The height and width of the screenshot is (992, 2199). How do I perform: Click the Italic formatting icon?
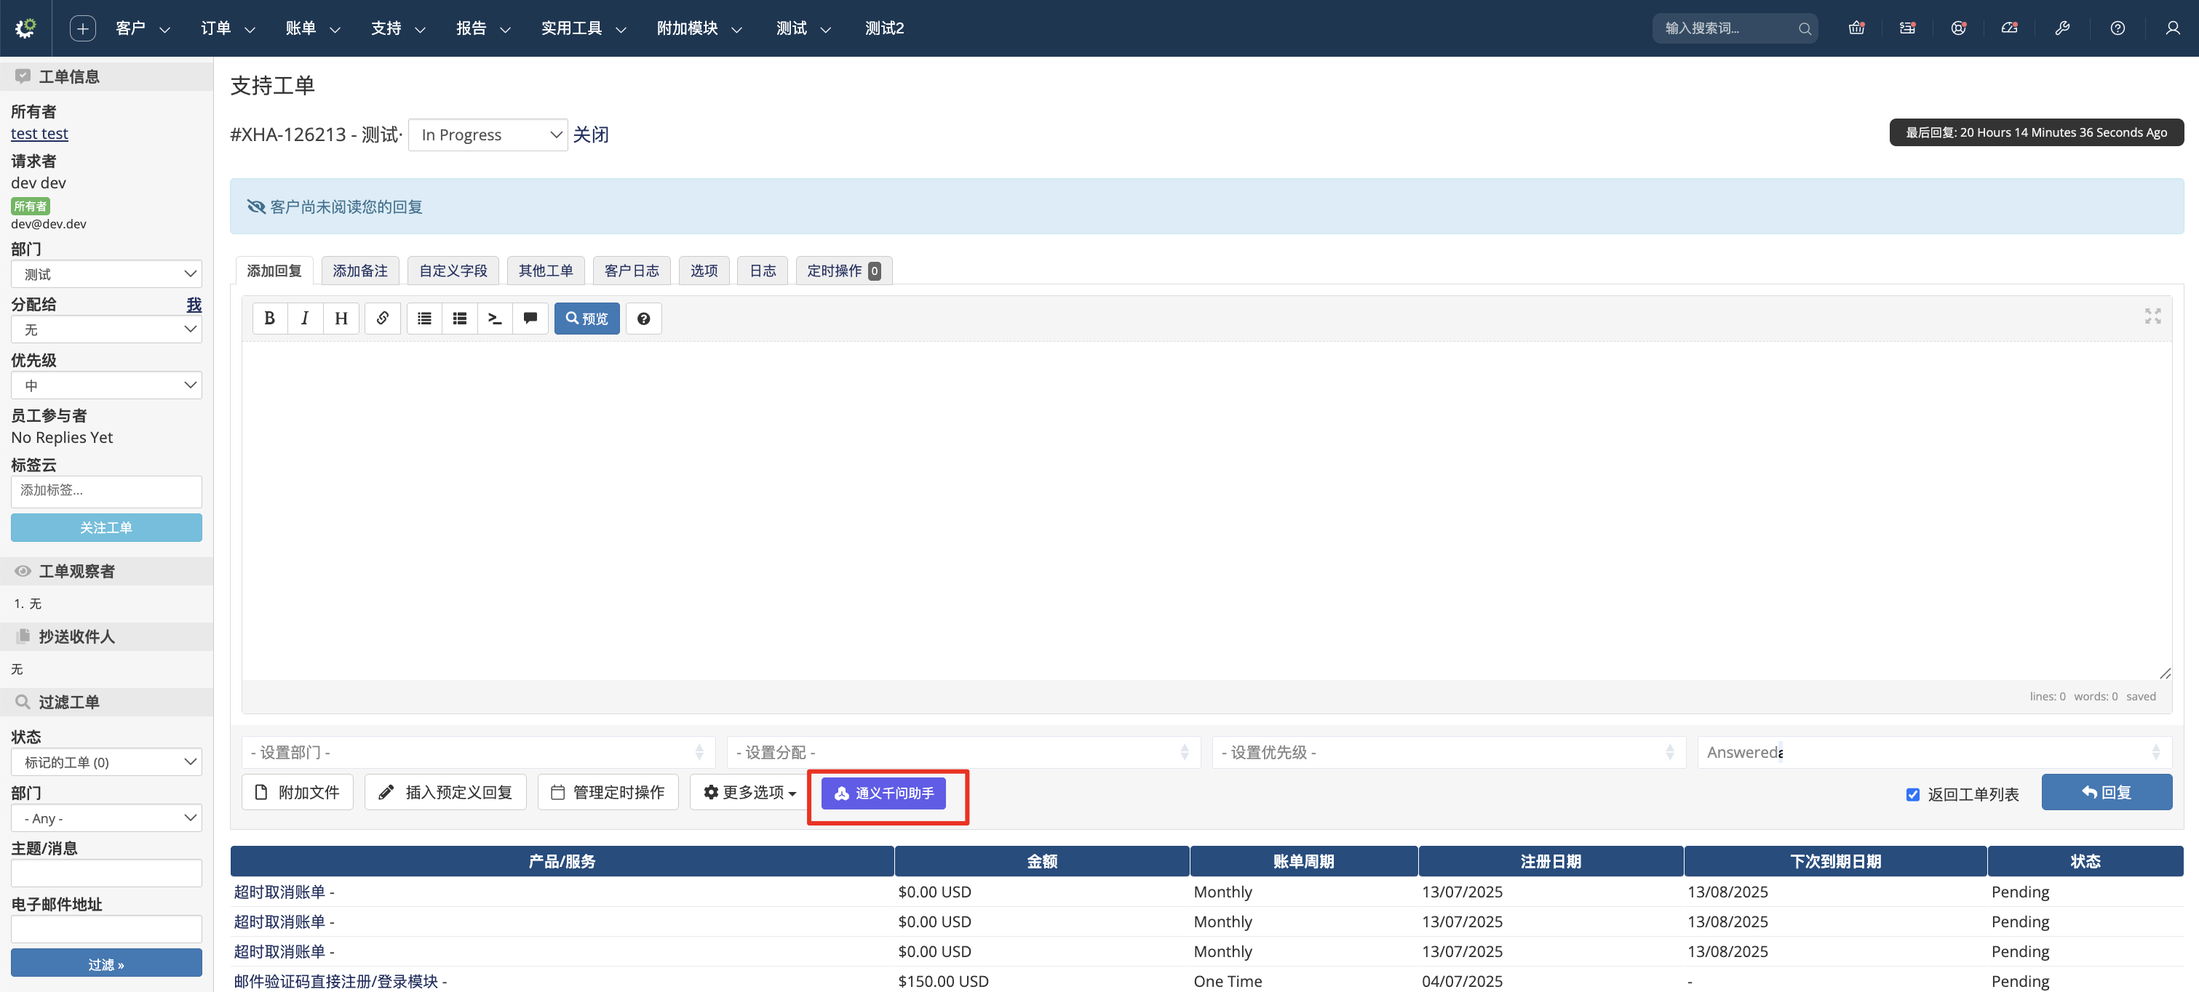(x=305, y=318)
